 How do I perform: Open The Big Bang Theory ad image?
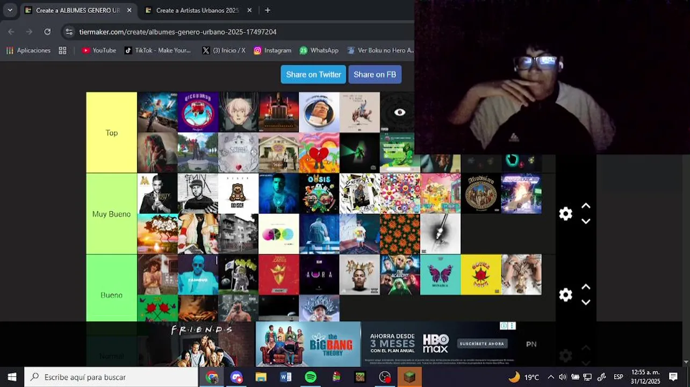(x=308, y=344)
